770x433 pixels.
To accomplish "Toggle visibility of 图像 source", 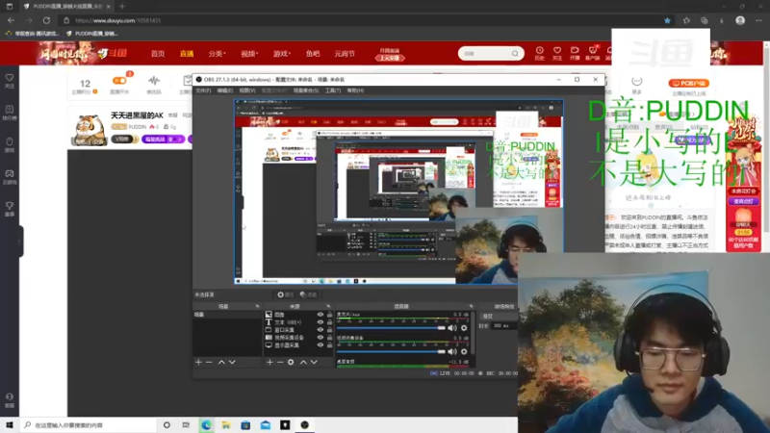I will 321,315.
